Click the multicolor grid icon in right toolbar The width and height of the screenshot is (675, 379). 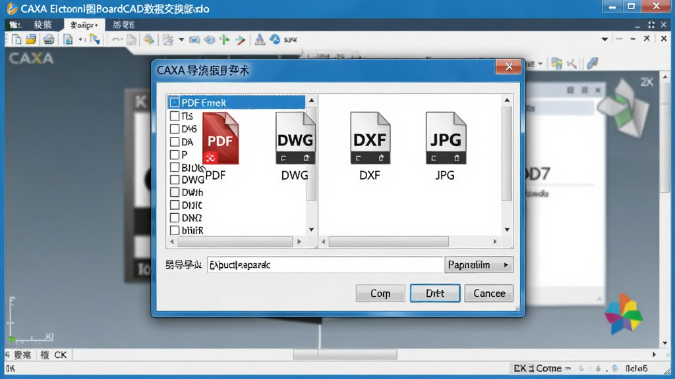pyautogui.click(x=556, y=64)
